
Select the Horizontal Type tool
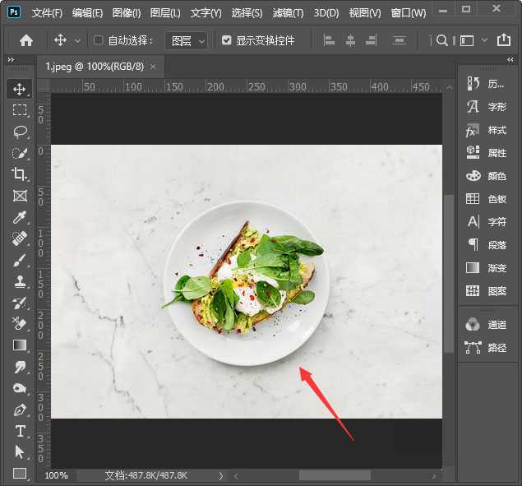pyautogui.click(x=20, y=431)
